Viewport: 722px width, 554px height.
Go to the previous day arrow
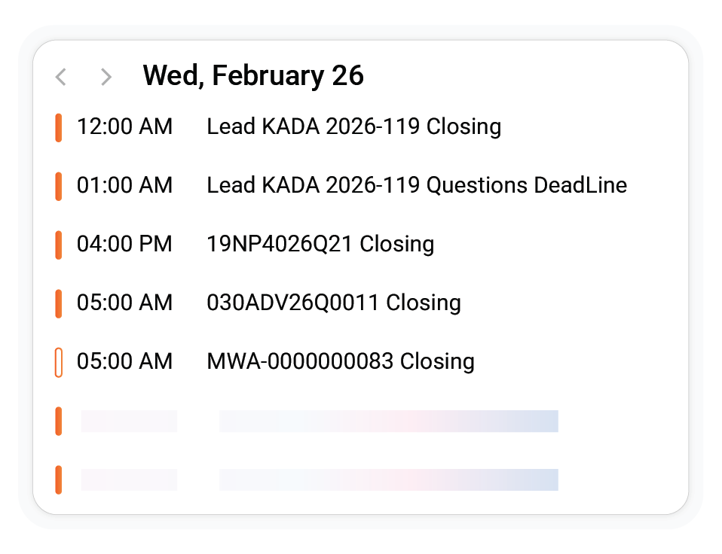pos(61,77)
